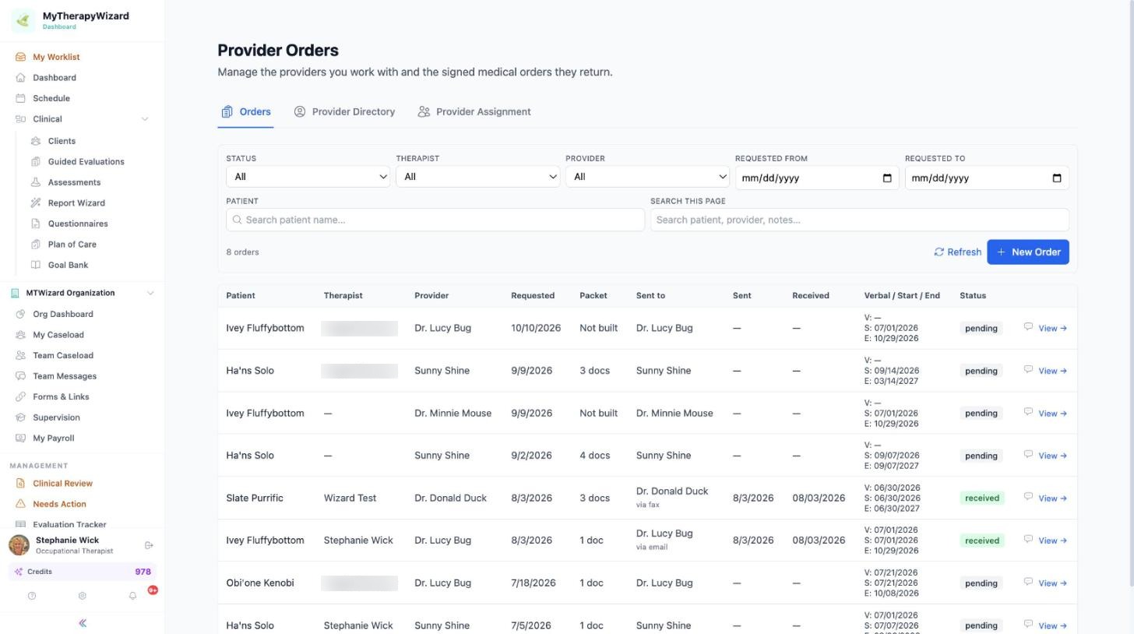Open the help question-mark icon
The image size is (1134, 634).
coord(32,596)
